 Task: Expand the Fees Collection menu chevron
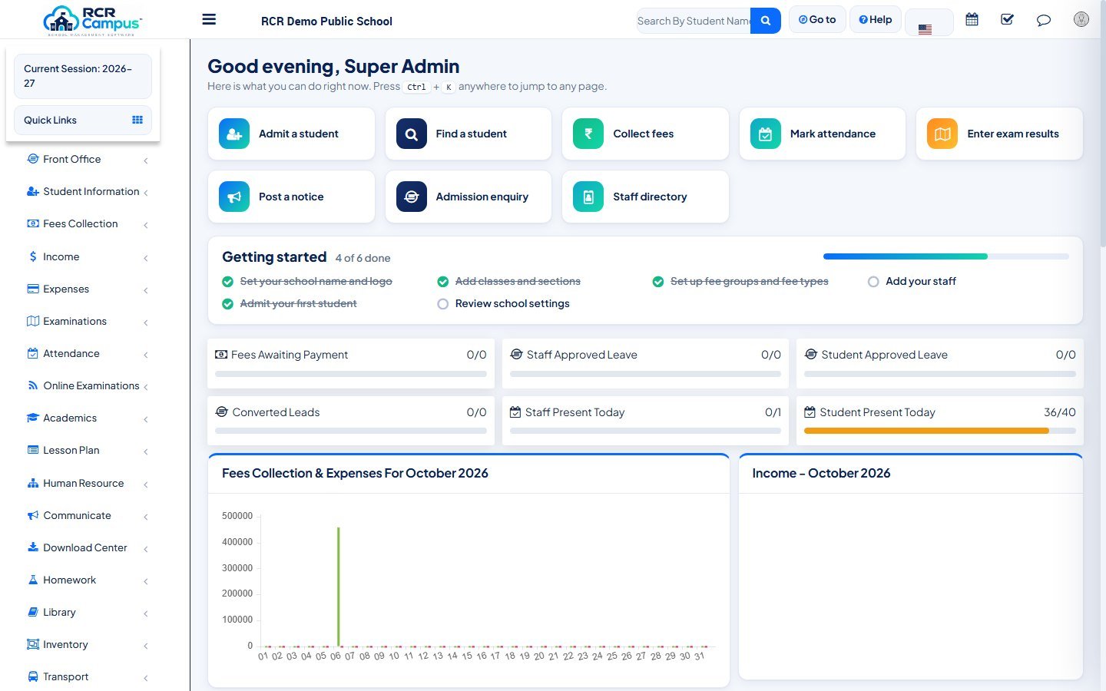pyautogui.click(x=146, y=225)
